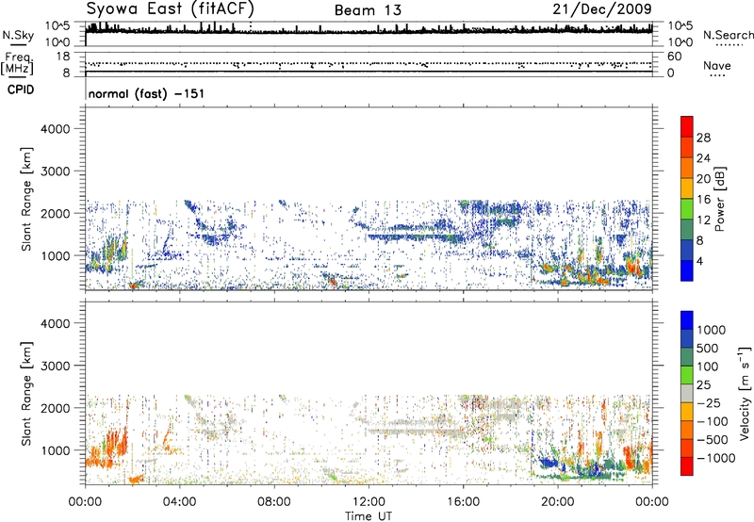Click the red bottom segment of the velocity color bar
The width and height of the screenshot is (754, 522).
coord(687,466)
